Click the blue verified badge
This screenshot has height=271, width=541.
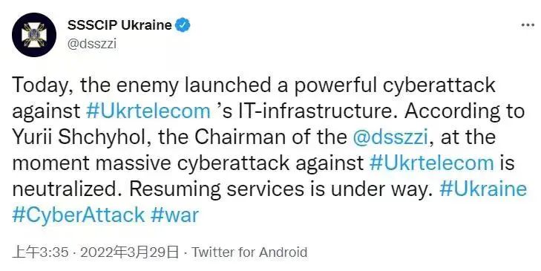click(x=183, y=25)
